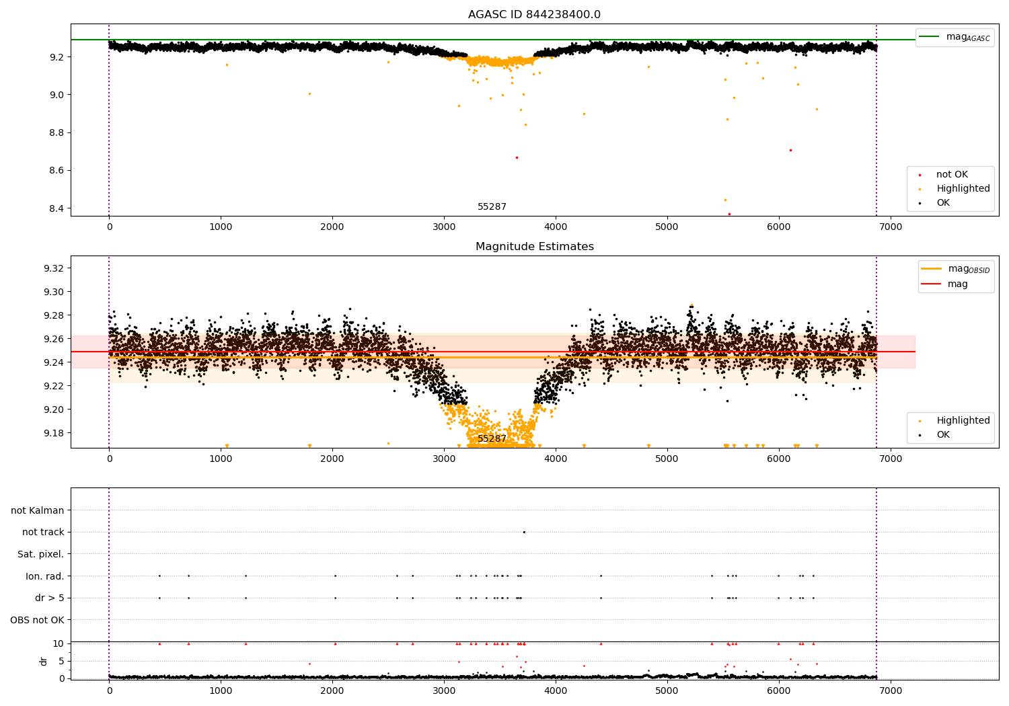Click the 'not track' row label

coord(43,532)
